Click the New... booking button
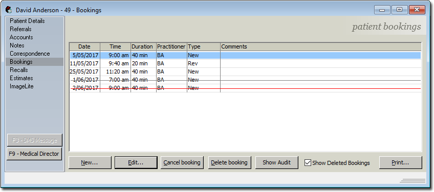The width and height of the screenshot is (434, 192). click(x=90, y=162)
